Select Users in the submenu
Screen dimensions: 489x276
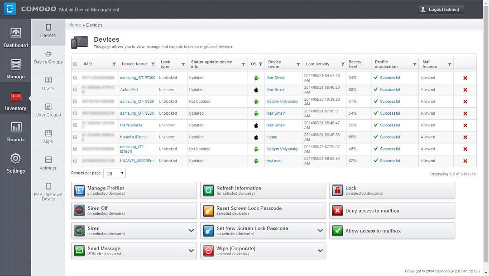(48, 84)
